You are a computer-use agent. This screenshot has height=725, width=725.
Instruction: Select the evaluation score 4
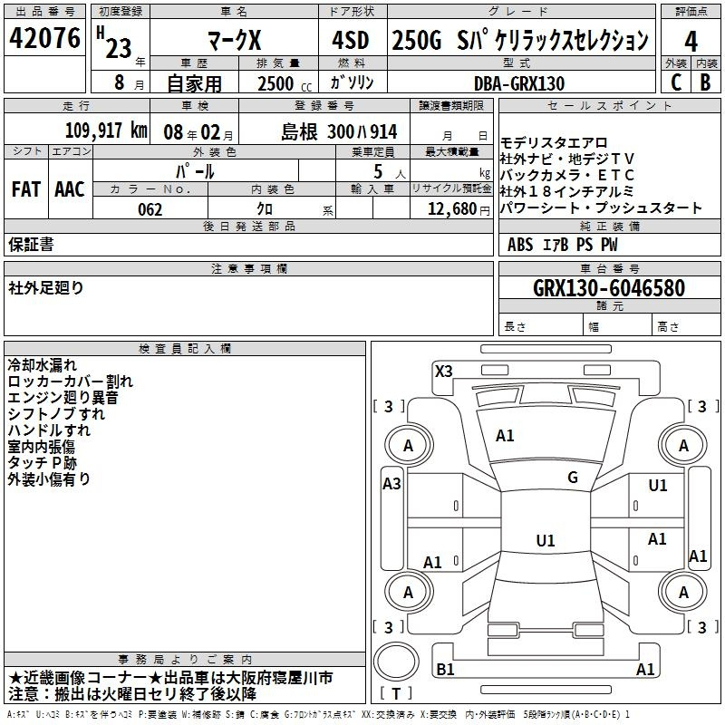click(x=691, y=41)
